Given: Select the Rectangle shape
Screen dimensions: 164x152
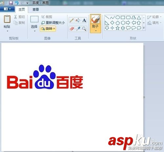Looking at the screenshot, I should pyautogui.click(x=123, y=17).
